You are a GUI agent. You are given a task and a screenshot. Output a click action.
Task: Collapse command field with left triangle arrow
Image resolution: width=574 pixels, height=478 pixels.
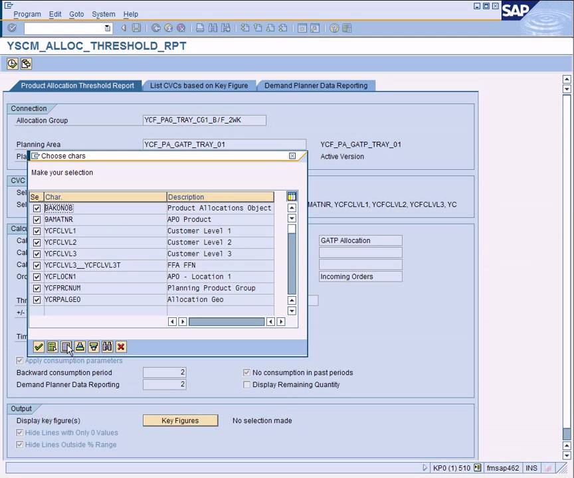(x=124, y=28)
